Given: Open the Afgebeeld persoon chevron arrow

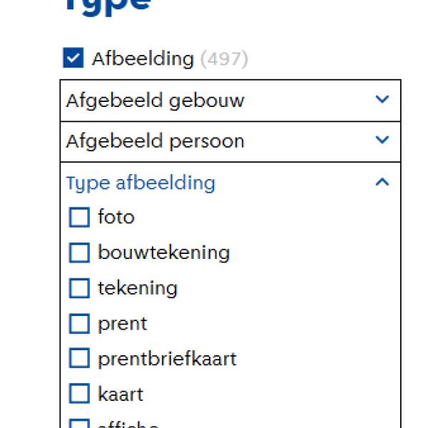Looking at the screenshot, I should click(x=382, y=141).
